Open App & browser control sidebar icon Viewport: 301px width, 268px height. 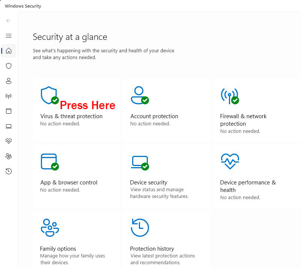click(x=9, y=111)
